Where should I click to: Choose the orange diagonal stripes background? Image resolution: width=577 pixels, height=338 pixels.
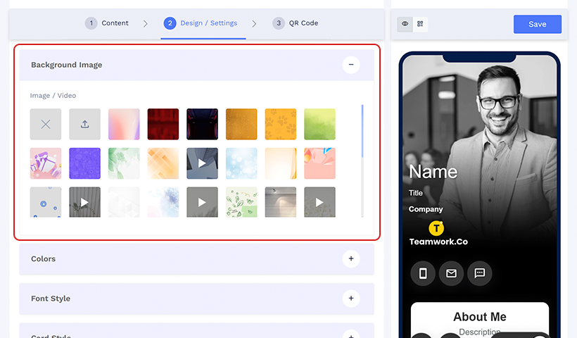click(163, 163)
